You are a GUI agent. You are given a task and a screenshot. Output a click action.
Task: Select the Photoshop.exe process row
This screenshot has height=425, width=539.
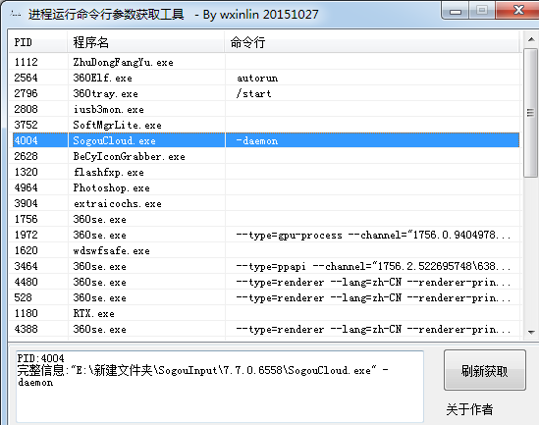264,187
